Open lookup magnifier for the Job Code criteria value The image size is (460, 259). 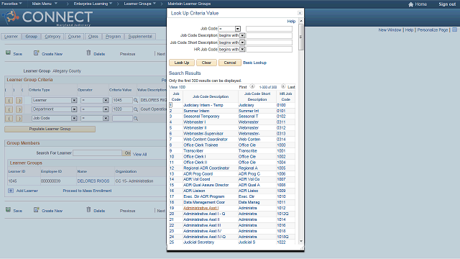point(136,118)
